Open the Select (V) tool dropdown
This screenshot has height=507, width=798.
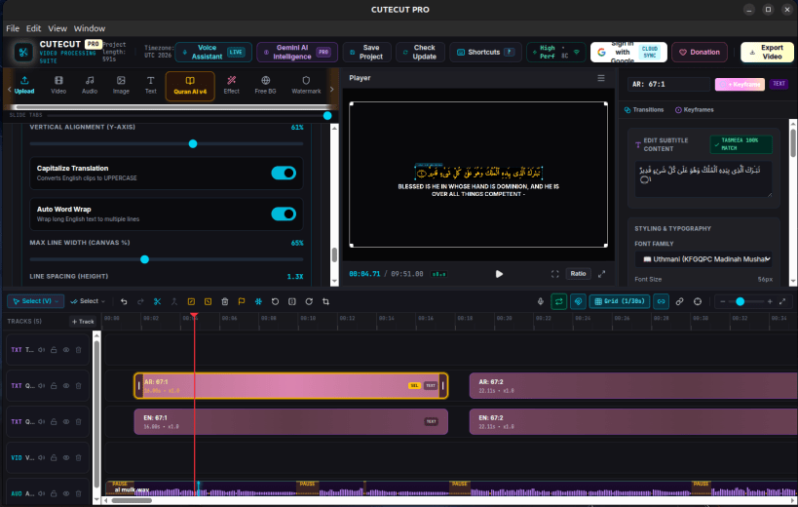pos(36,301)
